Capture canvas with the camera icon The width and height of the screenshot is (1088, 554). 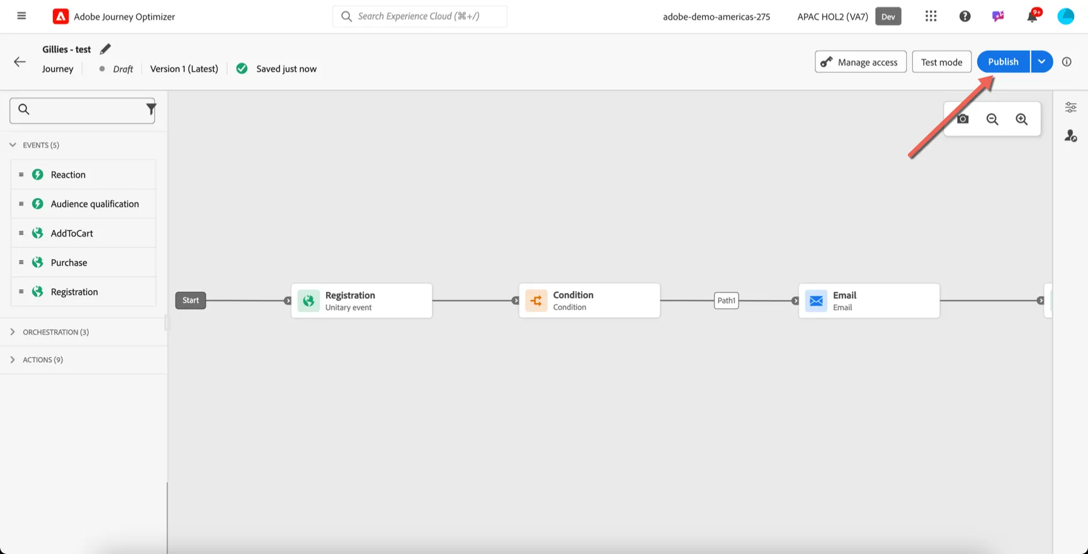coord(963,119)
